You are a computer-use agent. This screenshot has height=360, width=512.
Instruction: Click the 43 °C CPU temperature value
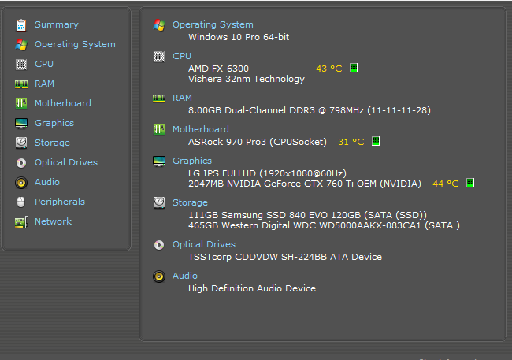[328, 69]
